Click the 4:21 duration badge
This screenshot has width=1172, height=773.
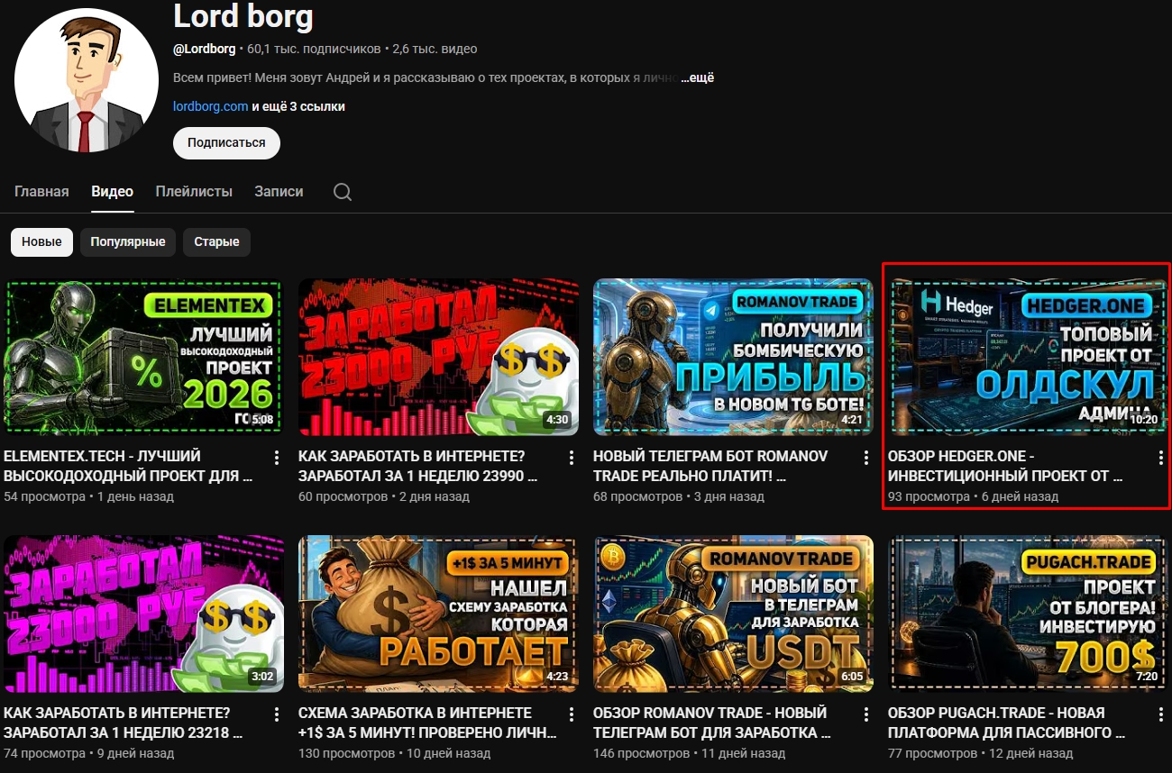pyautogui.click(x=852, y=420)
